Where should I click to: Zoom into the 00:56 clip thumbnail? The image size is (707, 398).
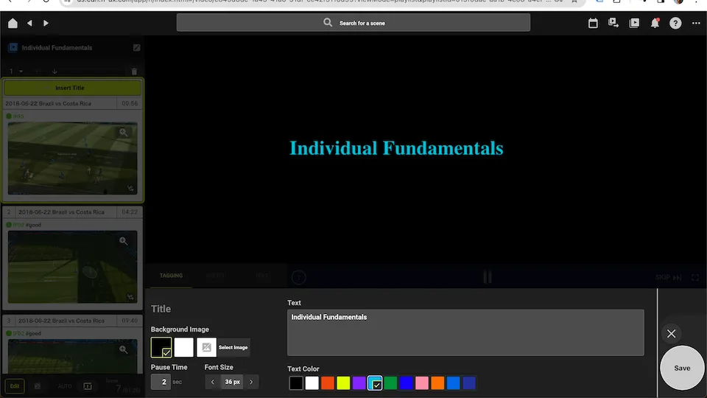(124, 132)
